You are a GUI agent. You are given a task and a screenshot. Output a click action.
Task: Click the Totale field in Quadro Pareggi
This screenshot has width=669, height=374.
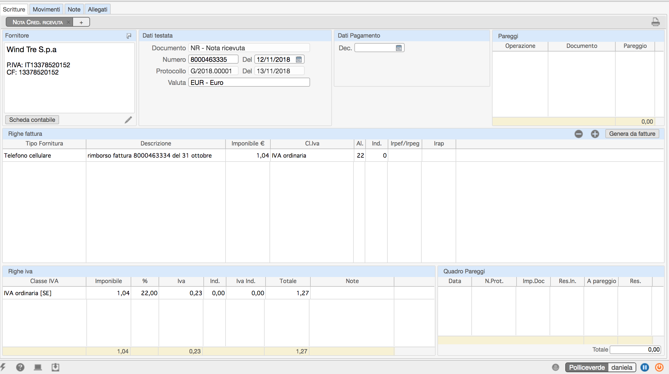[635, 349]
